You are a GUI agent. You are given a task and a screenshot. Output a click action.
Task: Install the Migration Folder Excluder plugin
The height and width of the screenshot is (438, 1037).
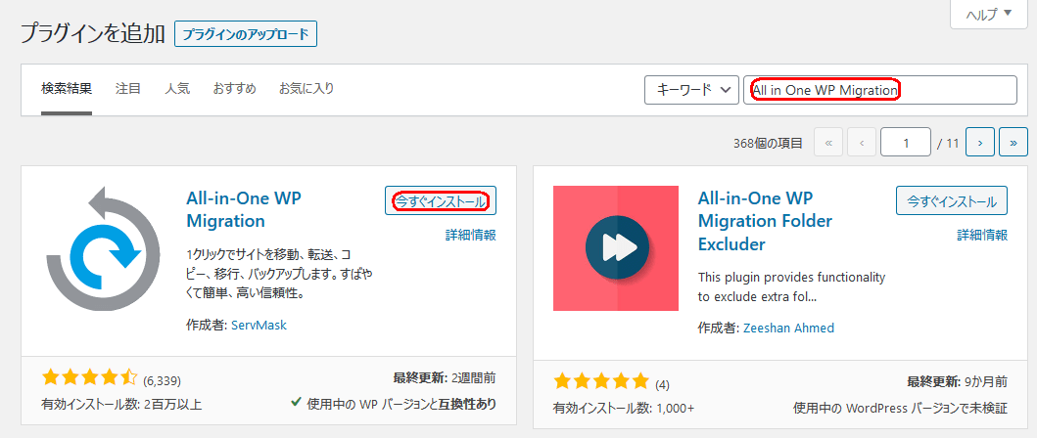click(951, 201)
